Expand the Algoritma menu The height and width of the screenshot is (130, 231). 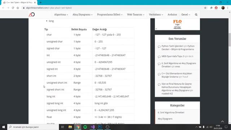[61, 14]
